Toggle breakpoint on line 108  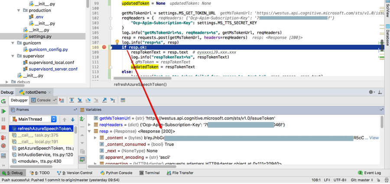click(104, 47)
